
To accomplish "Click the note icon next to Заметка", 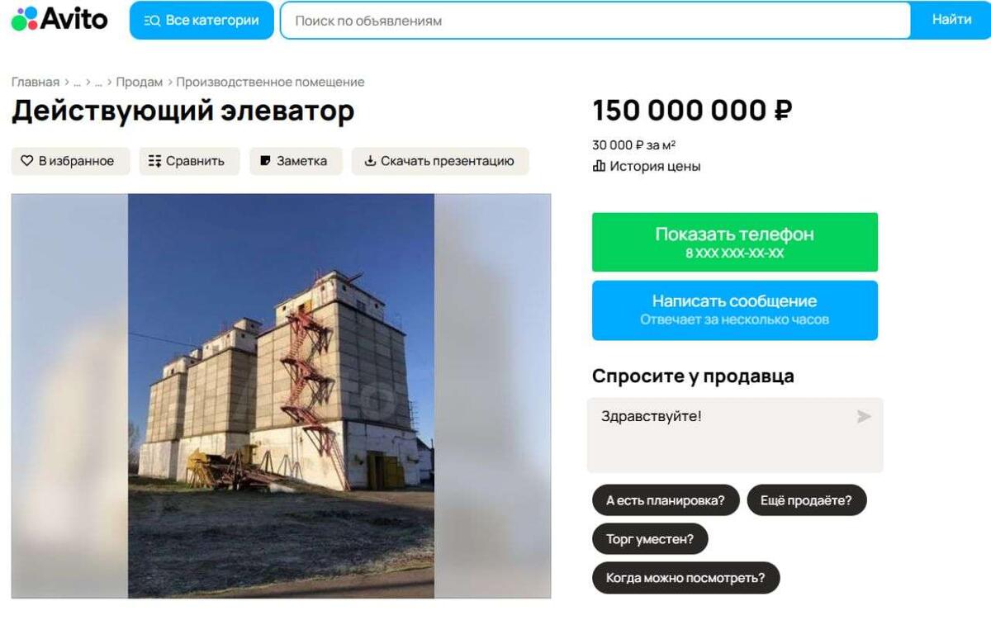I will 265,161.
